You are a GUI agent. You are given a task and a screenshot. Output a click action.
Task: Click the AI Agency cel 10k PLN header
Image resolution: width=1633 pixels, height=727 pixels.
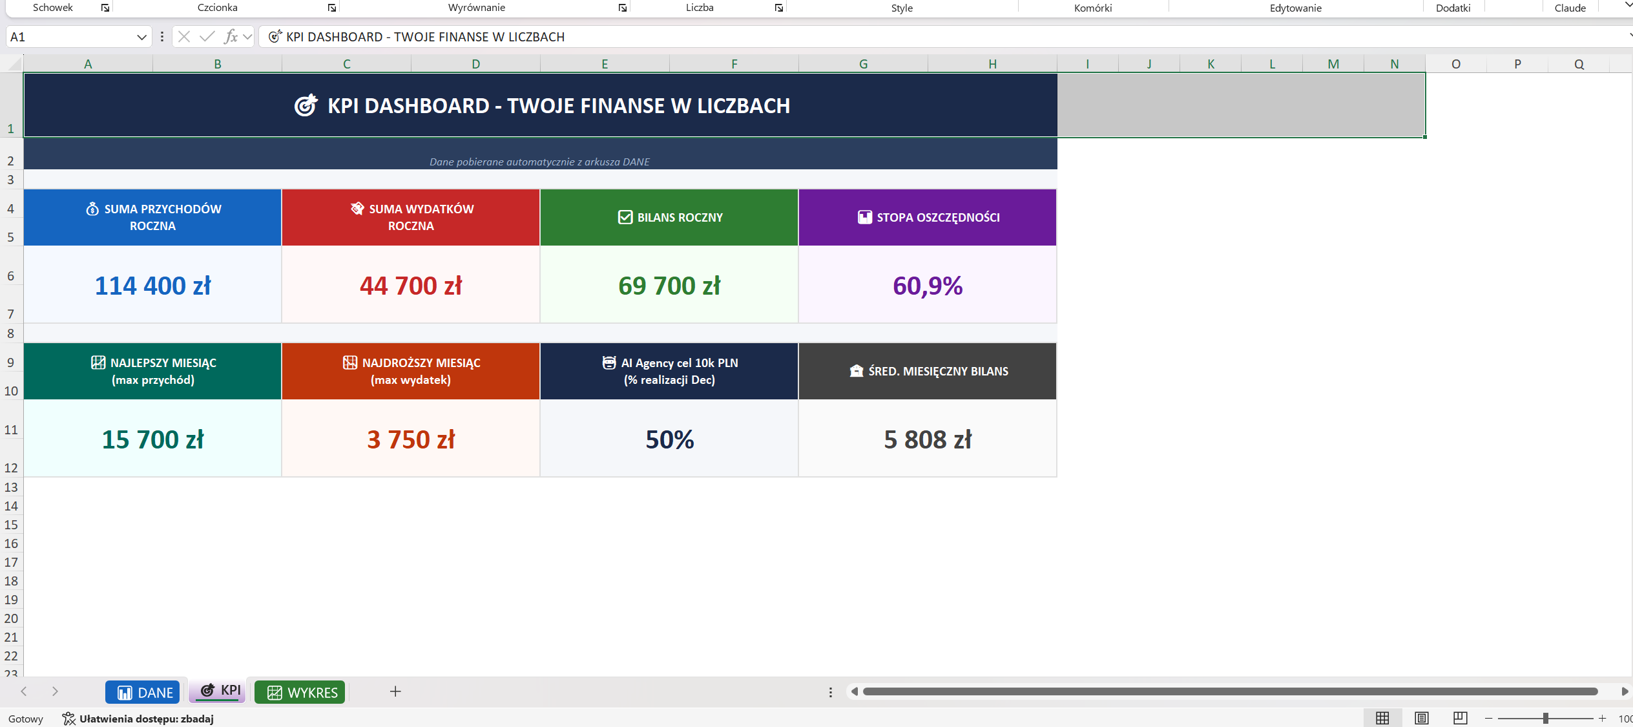click(669, 371)
